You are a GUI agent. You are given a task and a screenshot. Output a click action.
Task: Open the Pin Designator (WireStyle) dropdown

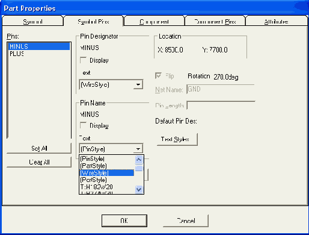point(138,84)
